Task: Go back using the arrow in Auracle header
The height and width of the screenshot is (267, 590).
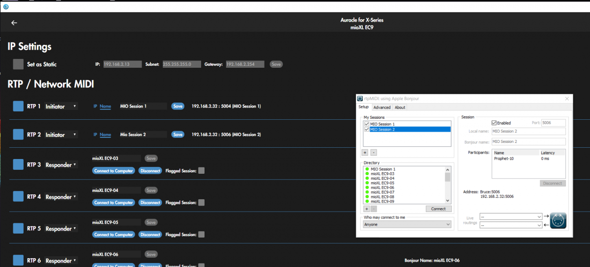Action: [14, 23]
